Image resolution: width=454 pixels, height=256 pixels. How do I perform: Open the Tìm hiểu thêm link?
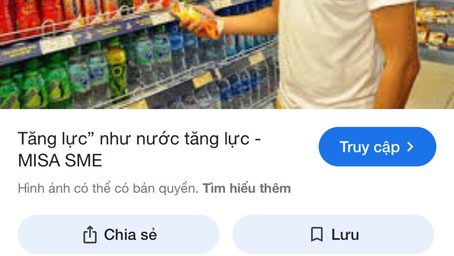[247, 189]
